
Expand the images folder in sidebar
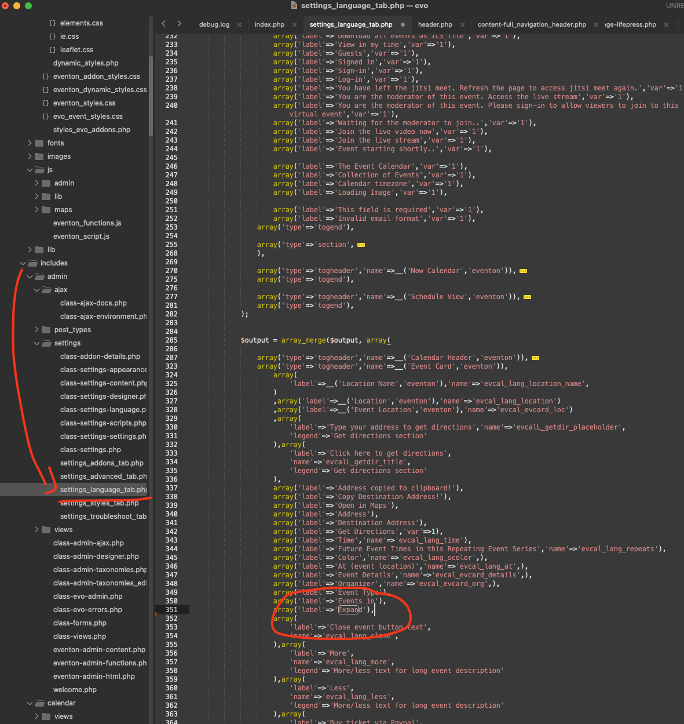[x=30, y=157]
